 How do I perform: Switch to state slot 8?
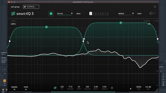pos(108,13)
